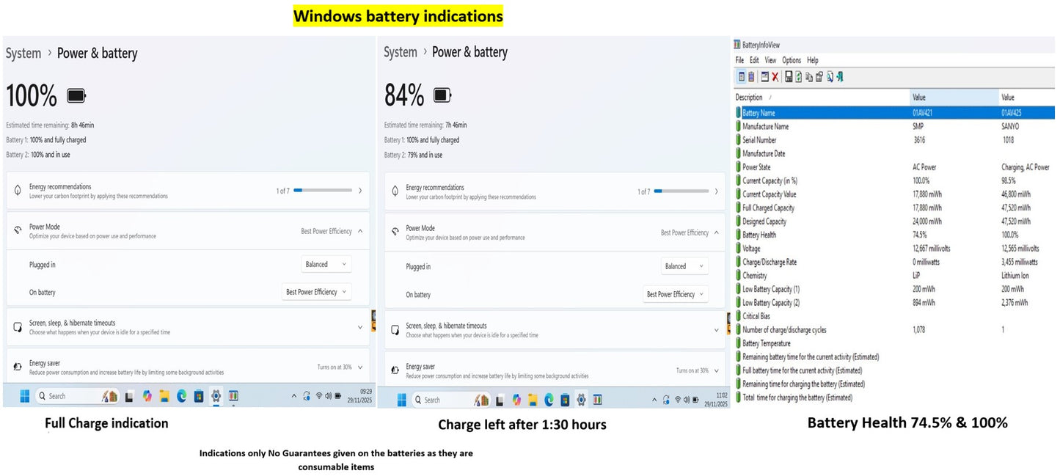Screen dimensions: 1060x476
Task: Open File Explorer from the 11:02 taskbar
Action: [533, 400]
